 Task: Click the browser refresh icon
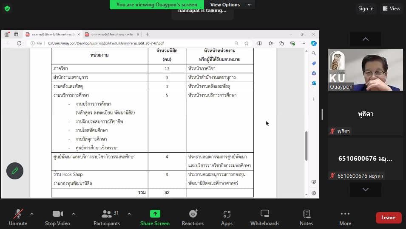[x=19, y=43]
